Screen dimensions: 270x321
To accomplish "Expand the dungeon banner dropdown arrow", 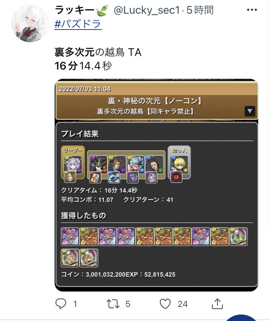I will [x=250, y=111].
